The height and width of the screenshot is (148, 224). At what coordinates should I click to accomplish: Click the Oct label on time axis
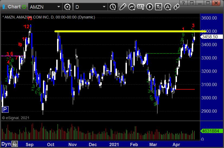coord(51,144)
